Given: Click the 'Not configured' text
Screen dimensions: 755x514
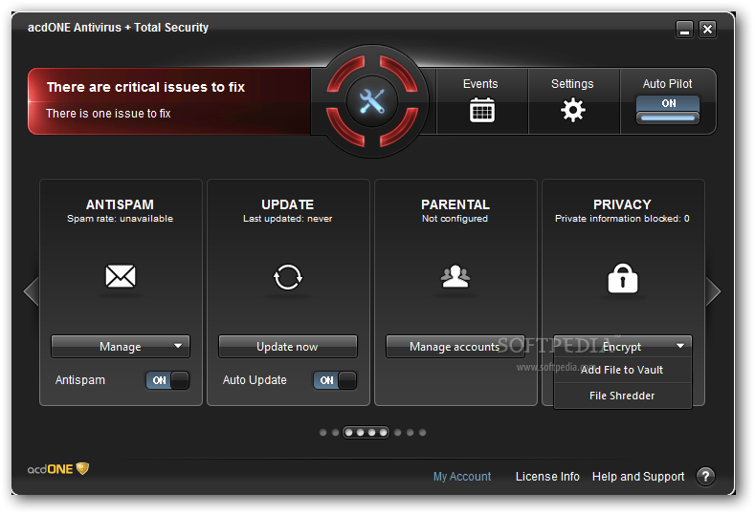Looking at the screenshot, I should (455, 219).
